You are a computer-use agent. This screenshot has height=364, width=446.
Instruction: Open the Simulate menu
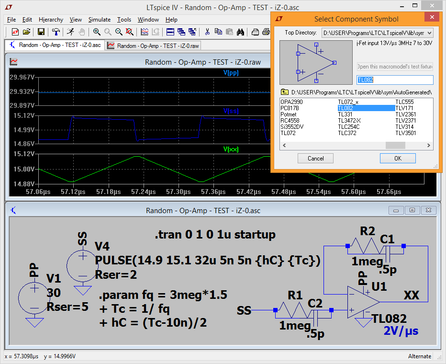(x=99, y=20)
